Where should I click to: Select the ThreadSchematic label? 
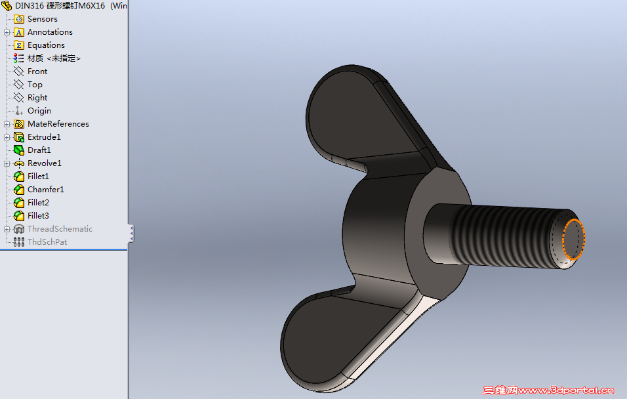coord(60,229)
